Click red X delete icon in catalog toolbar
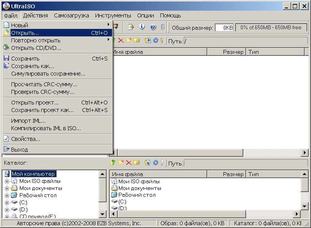Viewport: 311px width, 228px height. pos(129,163)
